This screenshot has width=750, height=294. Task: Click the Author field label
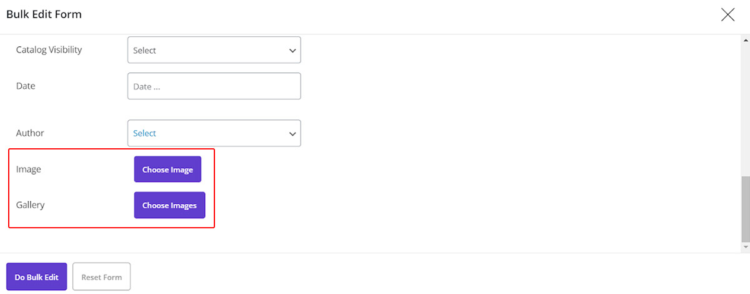click(x=30, y=133)
